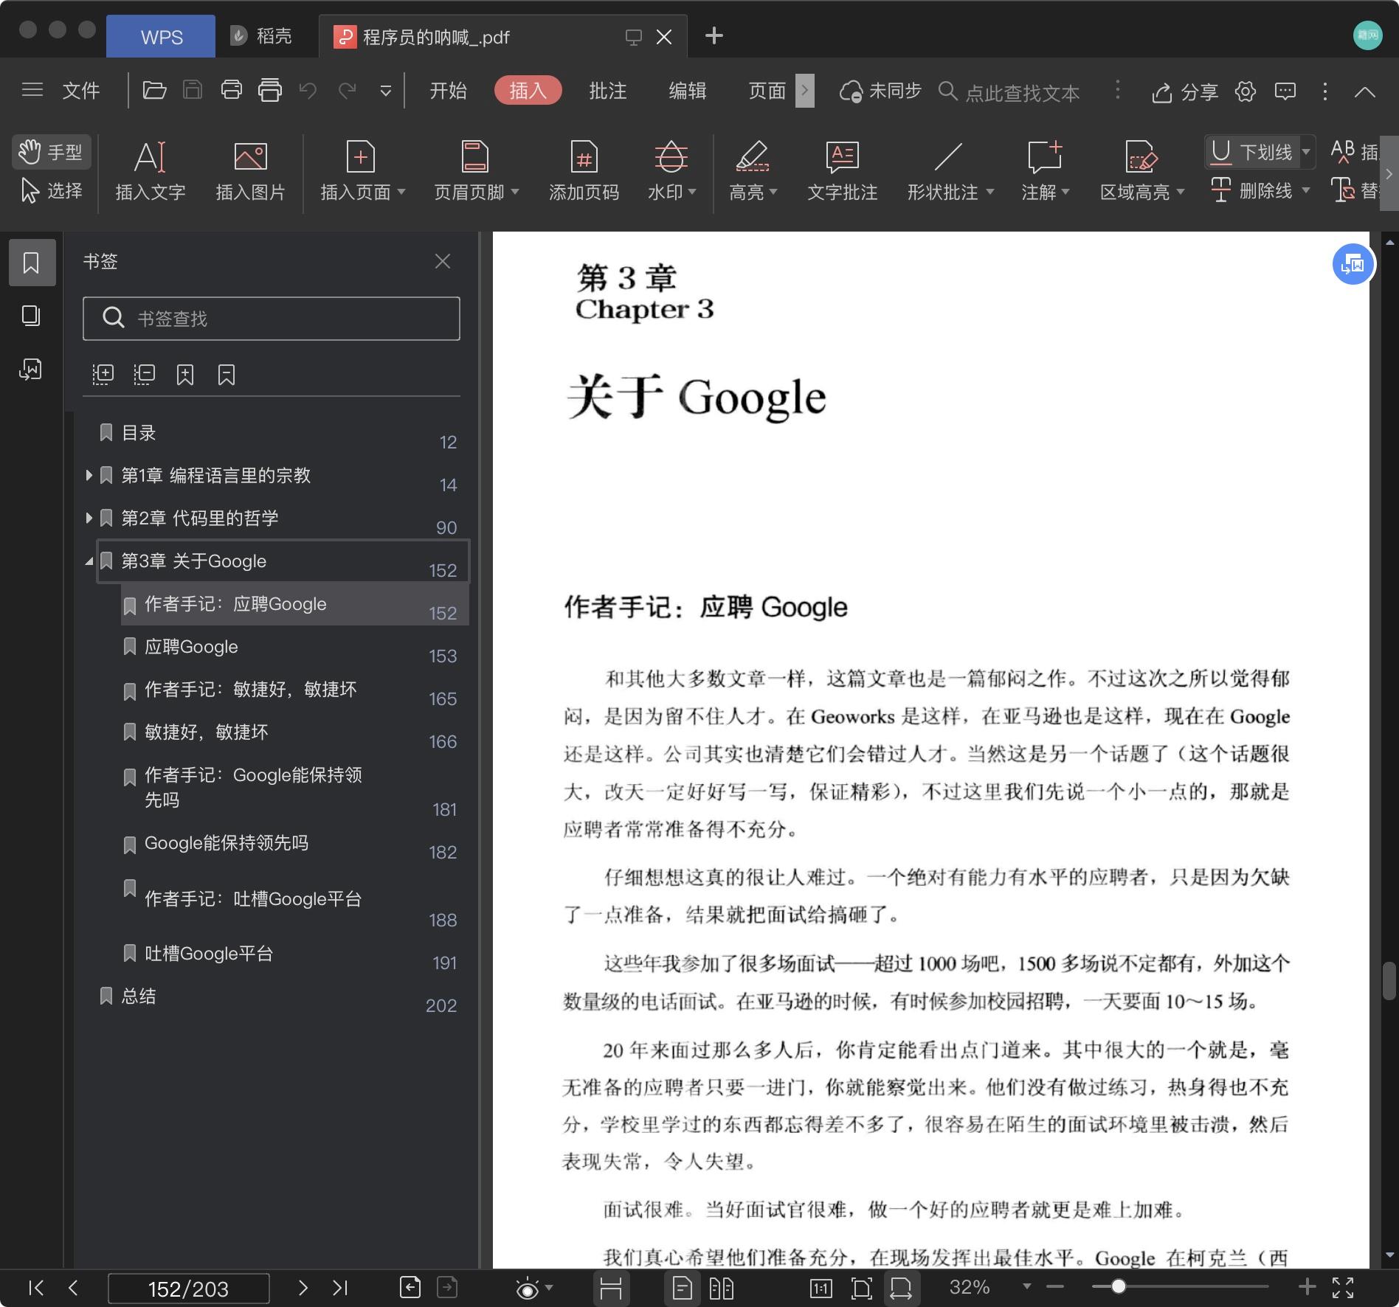The width and height of the screenshot is (1399, 1307).
Task: Click the bookmark search field
Action: click(272, 319)
